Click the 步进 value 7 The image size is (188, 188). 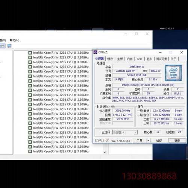click(177, 89)
